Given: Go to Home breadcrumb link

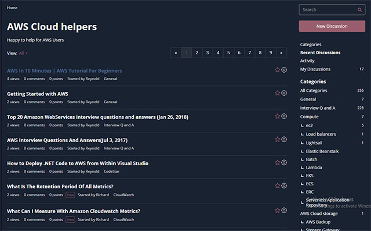Looking at the screenshot, I should click(12, 8).
